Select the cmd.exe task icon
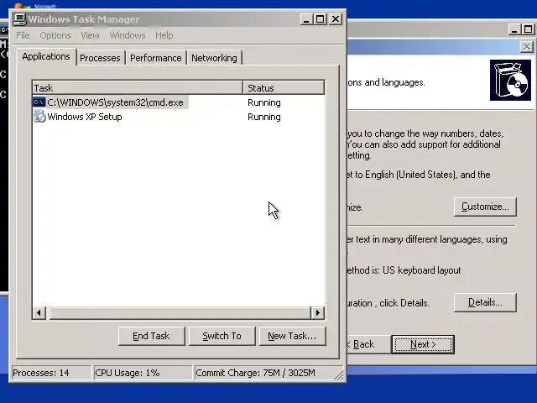This screenshot has height=403, width=537. 39,102
